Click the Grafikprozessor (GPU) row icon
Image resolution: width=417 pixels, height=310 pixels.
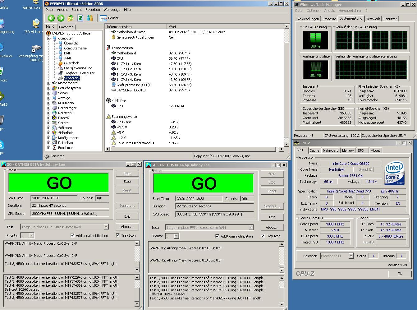(x=113, y=85)
